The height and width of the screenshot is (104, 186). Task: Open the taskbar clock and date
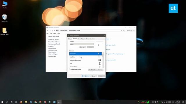coord(178,102)
